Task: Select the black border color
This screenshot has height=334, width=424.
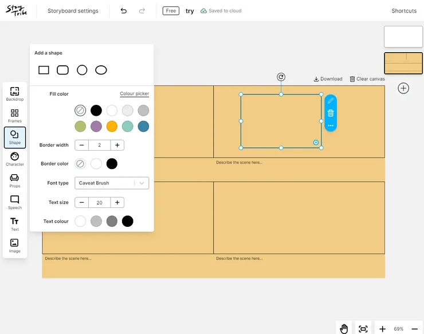Action: click(x=112, y=164)
